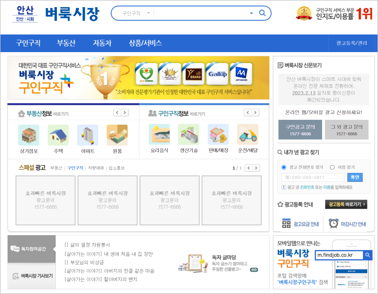The image size is (378, 294).
Task: Open article 할아버지의 벤치
Action: point(101,279)
